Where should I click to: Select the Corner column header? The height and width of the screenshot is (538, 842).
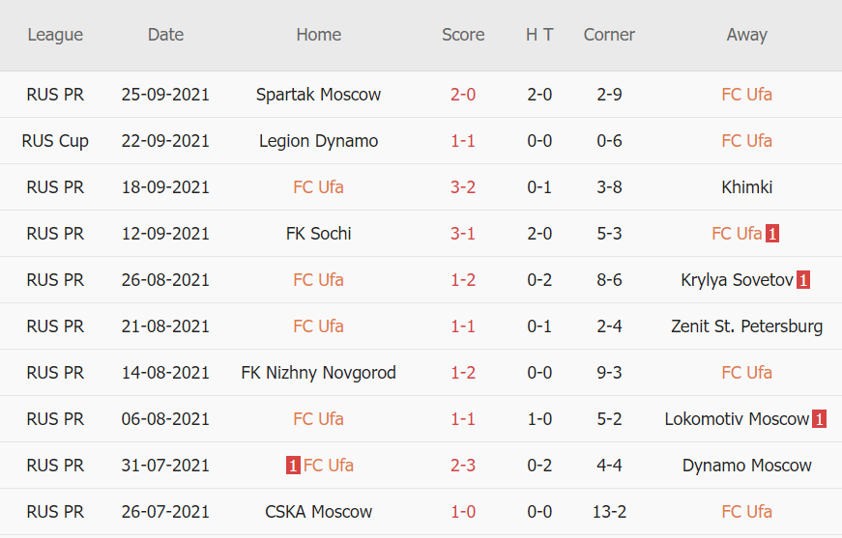click(609, 35)
